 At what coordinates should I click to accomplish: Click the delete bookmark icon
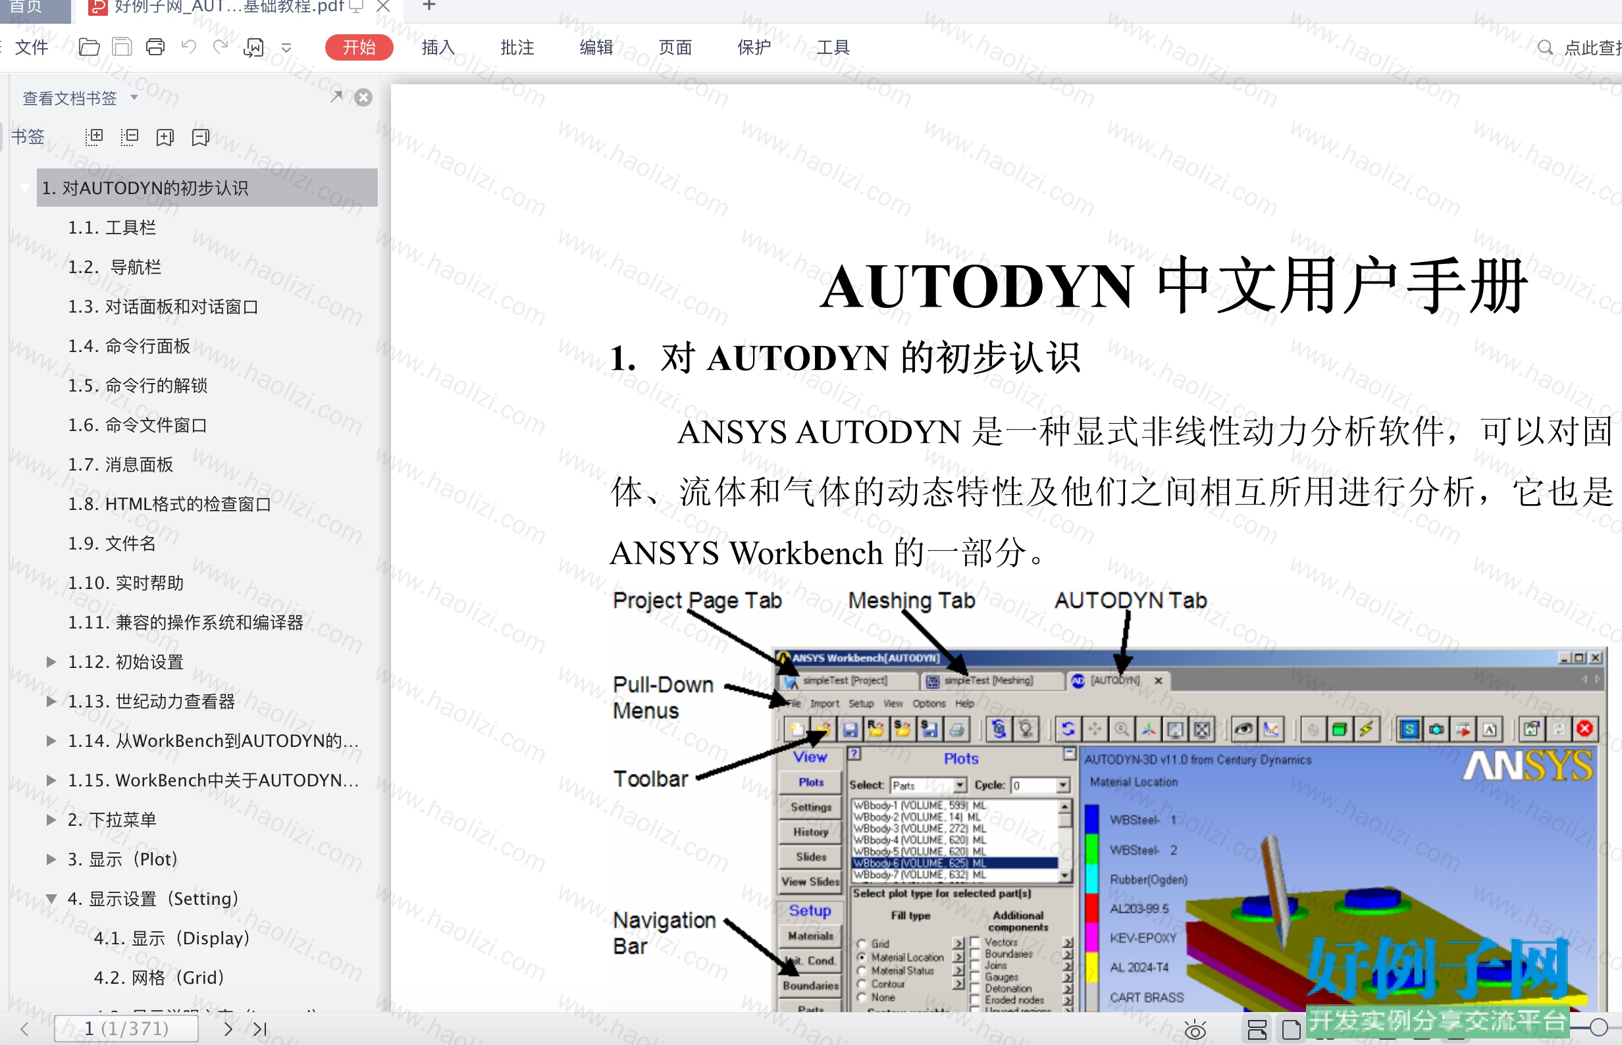(201, 138)
